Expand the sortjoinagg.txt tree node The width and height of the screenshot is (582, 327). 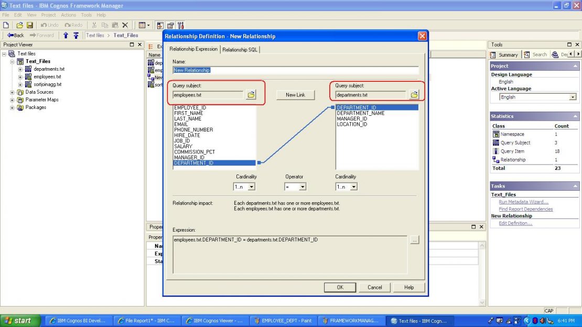(x=20, y=84)
